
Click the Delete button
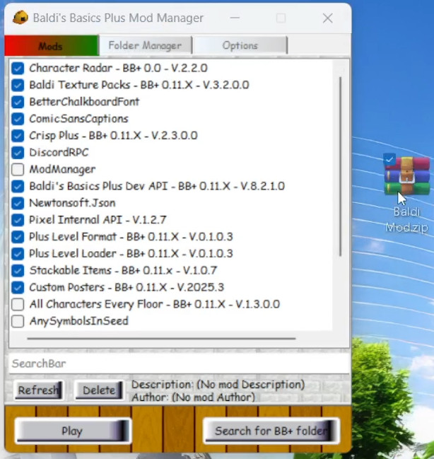[x=99, y=390]
